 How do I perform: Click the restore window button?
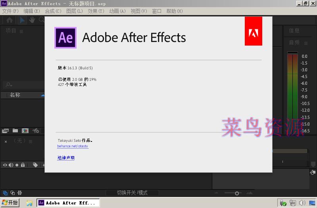point(305,3)
